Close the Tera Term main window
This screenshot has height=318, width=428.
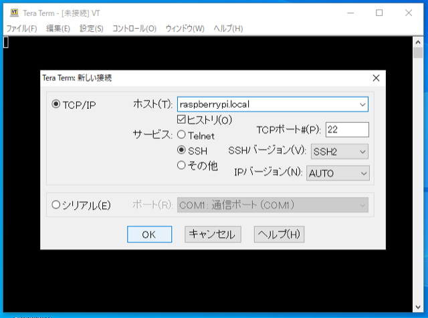409,13
